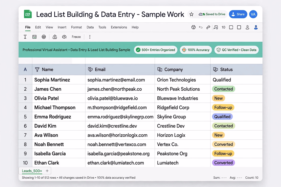This screenshot has width=281, height=187.
Task: Click the table icon with green row
Action: pos(34,37)
